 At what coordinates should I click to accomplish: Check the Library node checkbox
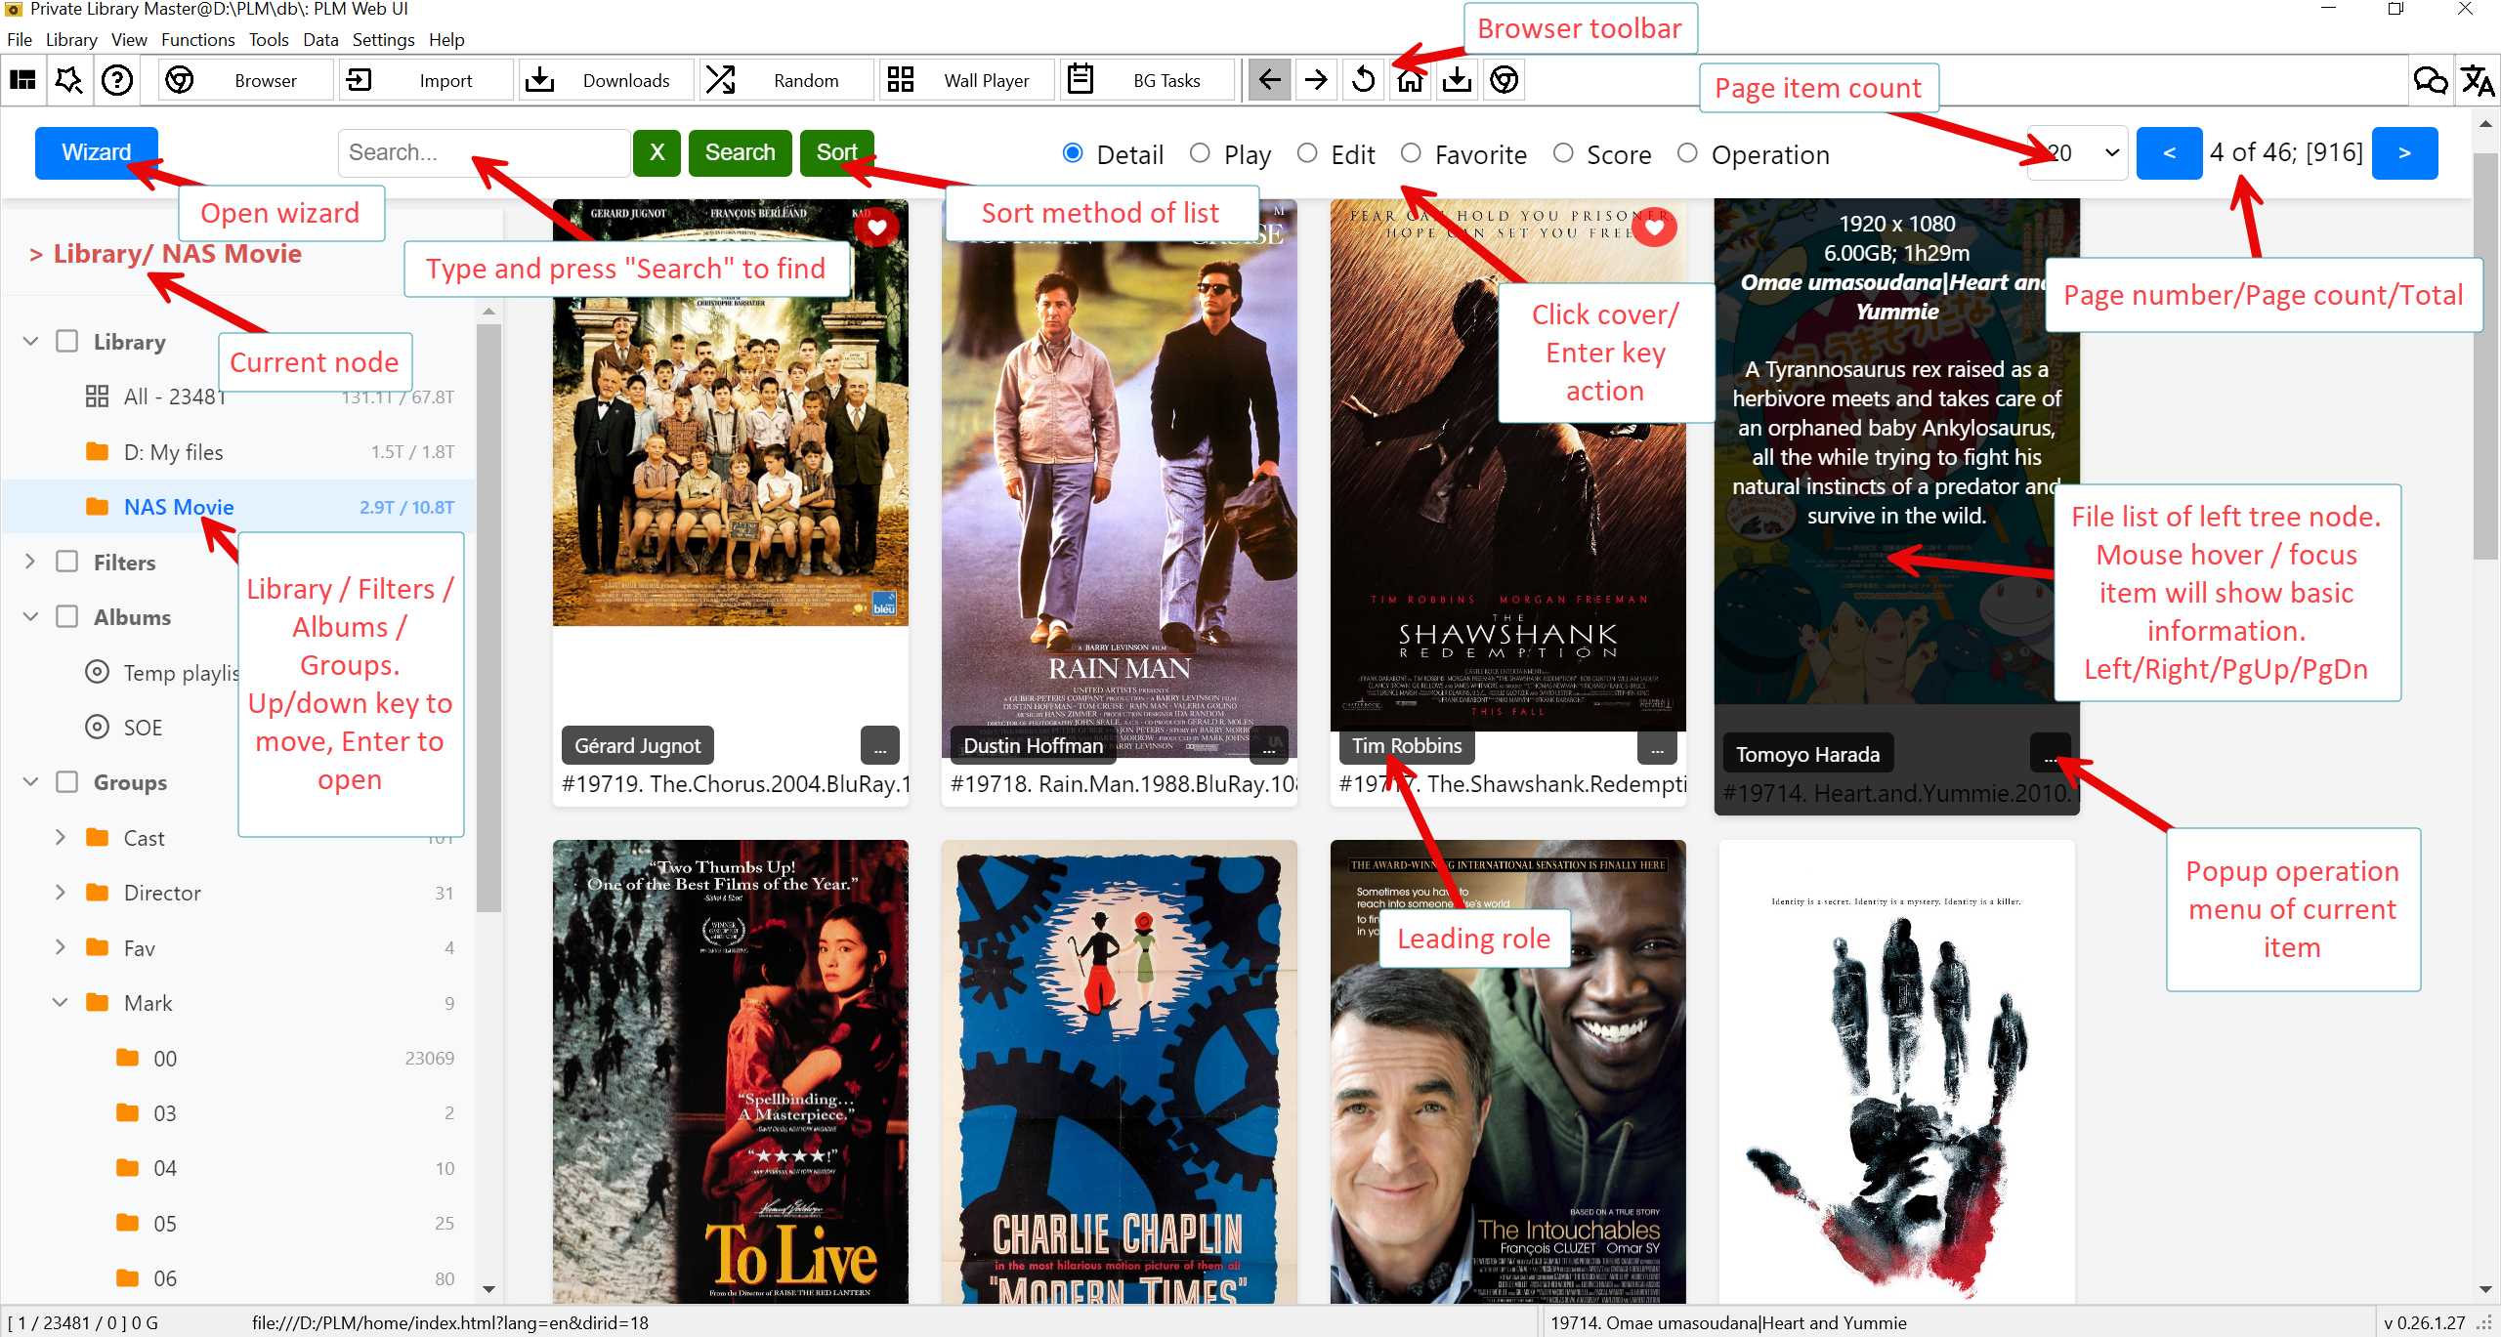[x=65, y=341]
